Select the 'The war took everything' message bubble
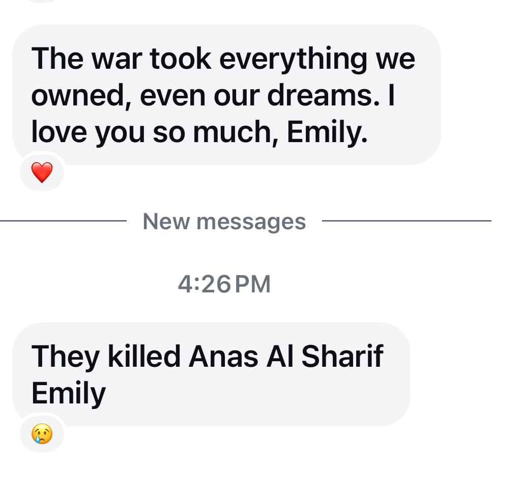522x488 pixels. [226, 95]
